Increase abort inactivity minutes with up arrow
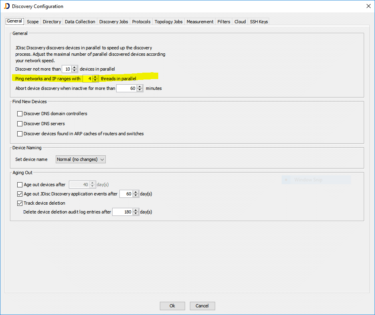375x315 pixels. point(139,87)
